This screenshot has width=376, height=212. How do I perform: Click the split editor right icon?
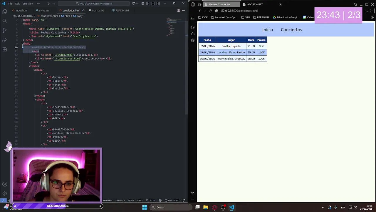point(178,10)
